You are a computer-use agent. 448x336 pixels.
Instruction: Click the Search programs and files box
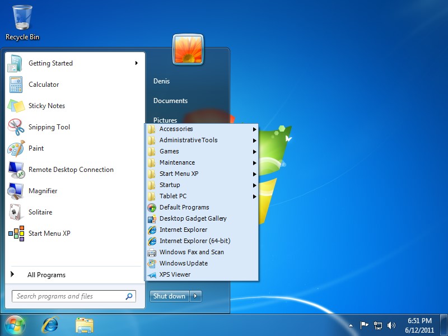tap(74, 296)
